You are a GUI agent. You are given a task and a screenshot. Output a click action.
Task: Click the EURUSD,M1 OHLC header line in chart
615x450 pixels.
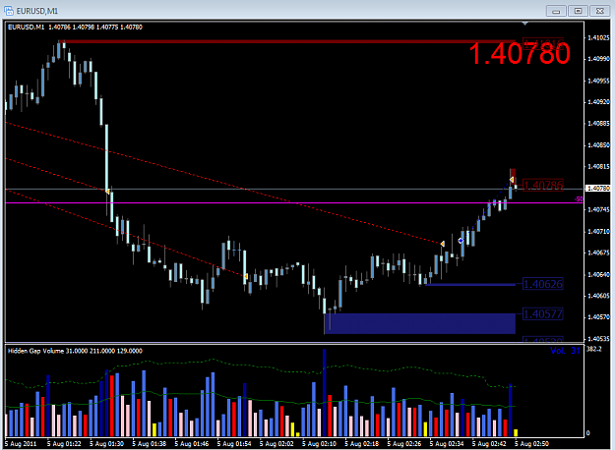click(75, 28)
